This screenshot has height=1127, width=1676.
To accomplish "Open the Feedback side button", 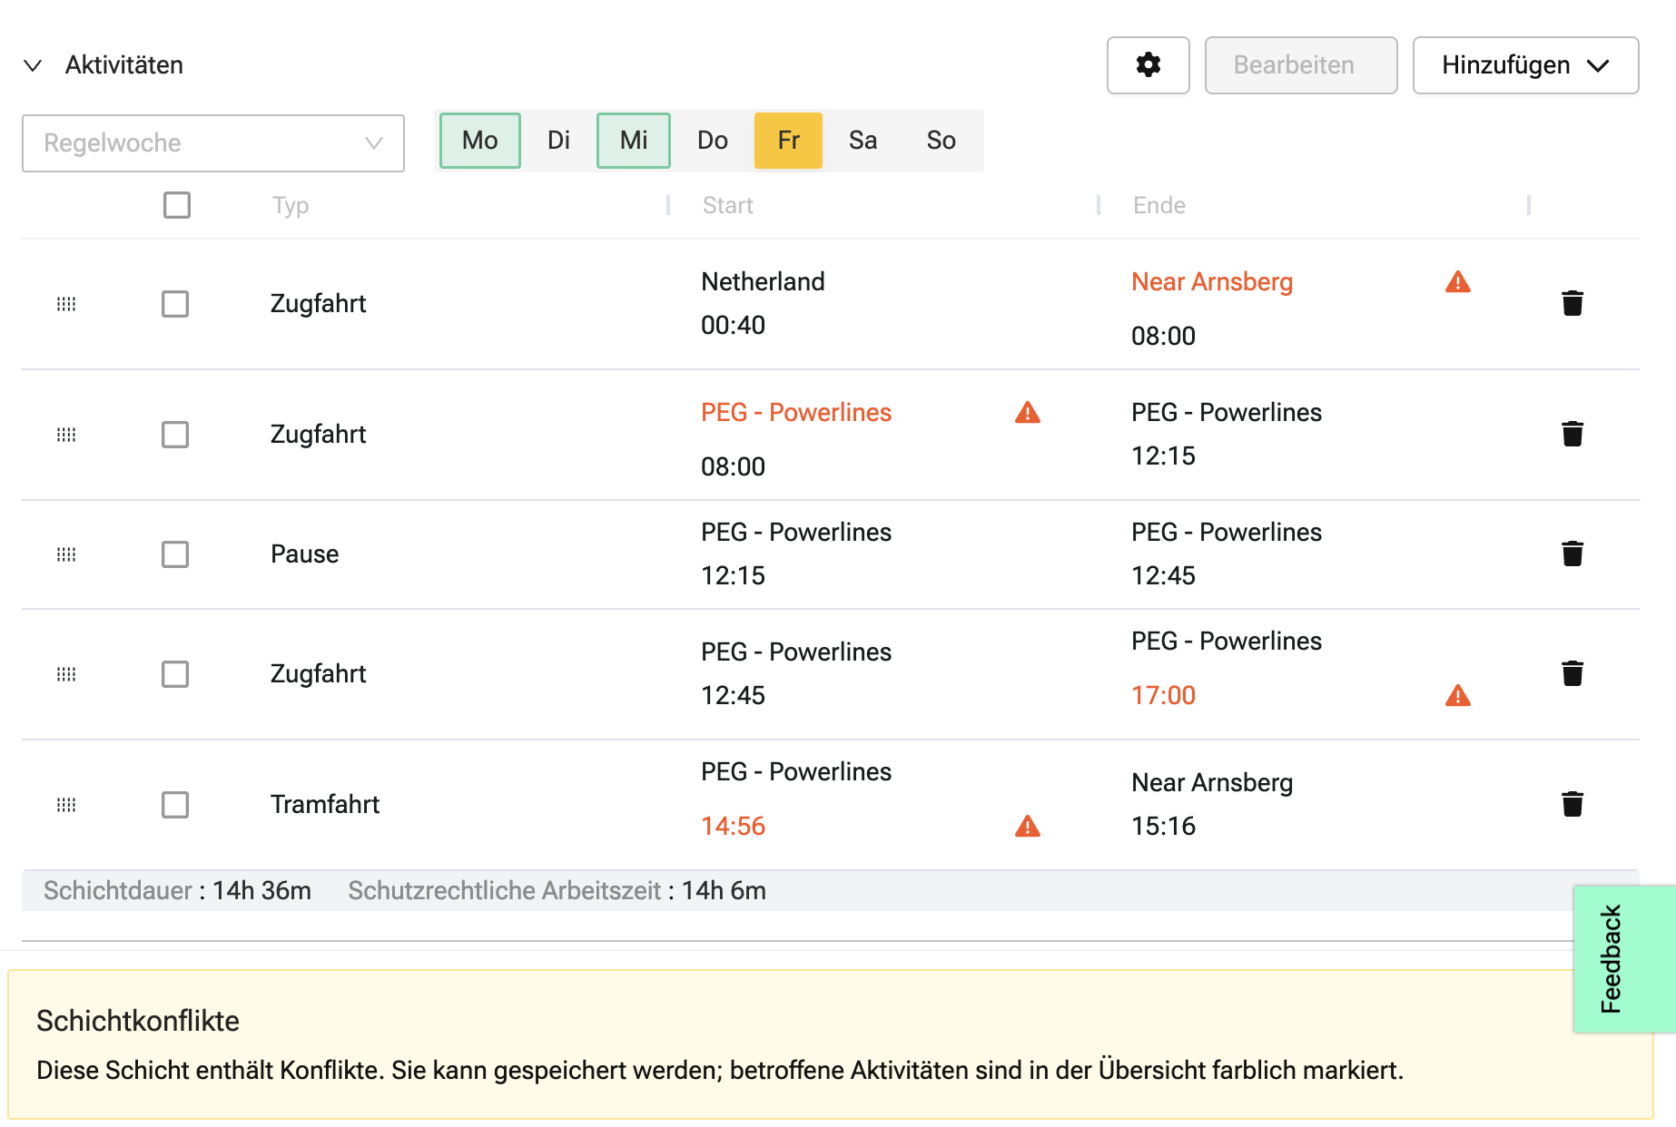I will 1612,958.
